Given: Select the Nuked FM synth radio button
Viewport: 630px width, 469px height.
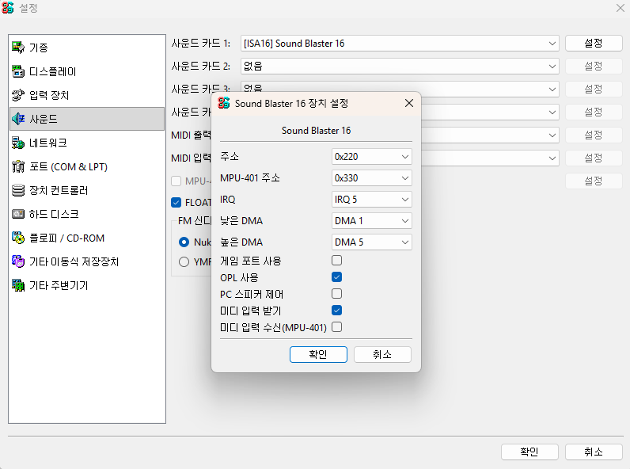Looking at the screenshot, I should (184, 242).
